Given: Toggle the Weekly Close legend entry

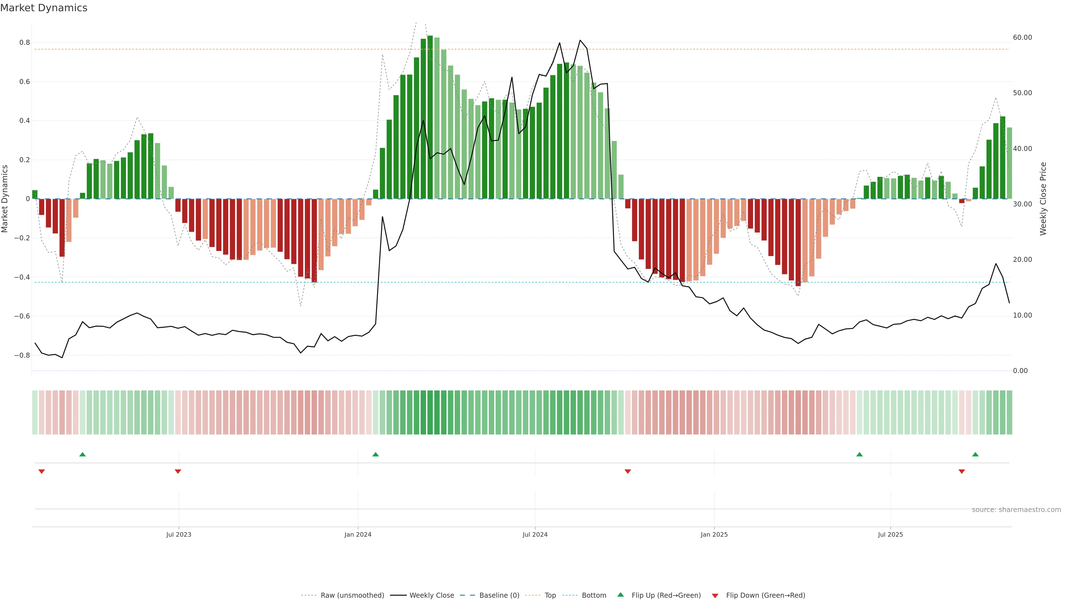Looking at the screenshot, I should (x=431, y=595).
